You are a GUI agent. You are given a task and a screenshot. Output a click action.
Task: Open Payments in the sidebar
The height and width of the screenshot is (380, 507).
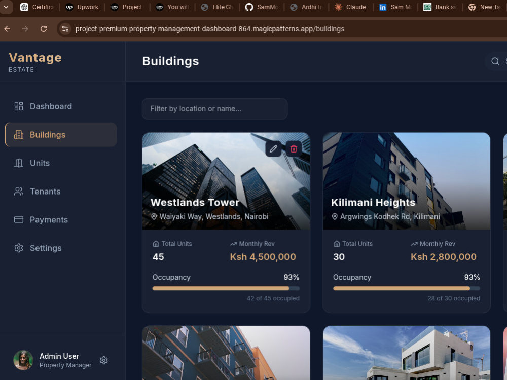point(61,220)
